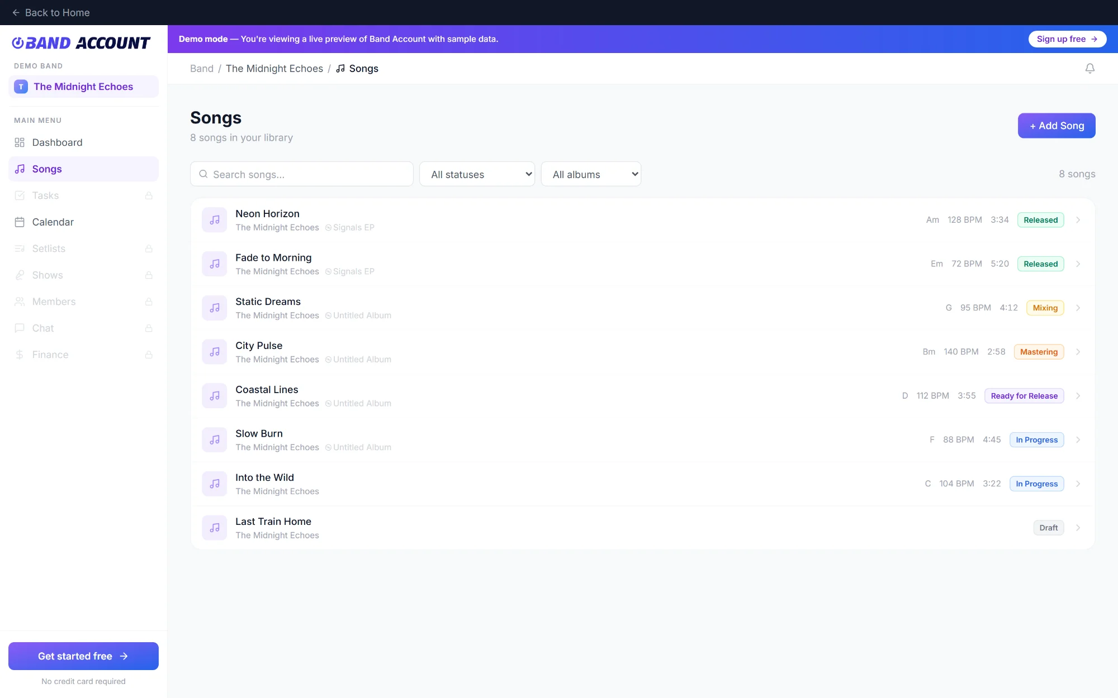Click the T avatar icon for The Midnight Echoes
Image resolution: width=1118 pixels, height=698 pixels.
pos(21,87)
